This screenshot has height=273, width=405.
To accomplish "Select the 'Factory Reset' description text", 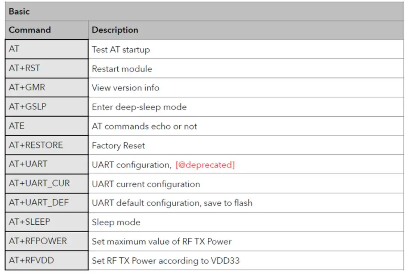I will pyautogui.click(x=118, y=145).
